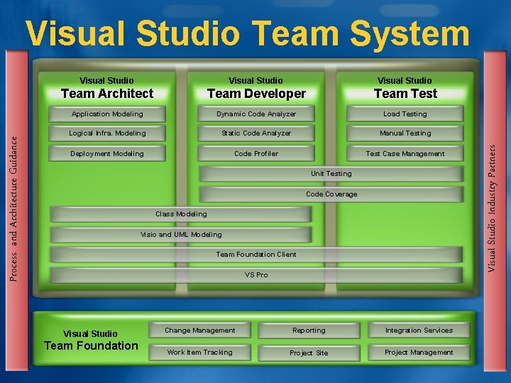Click the Team Architect heading

(x=107, y=94)
